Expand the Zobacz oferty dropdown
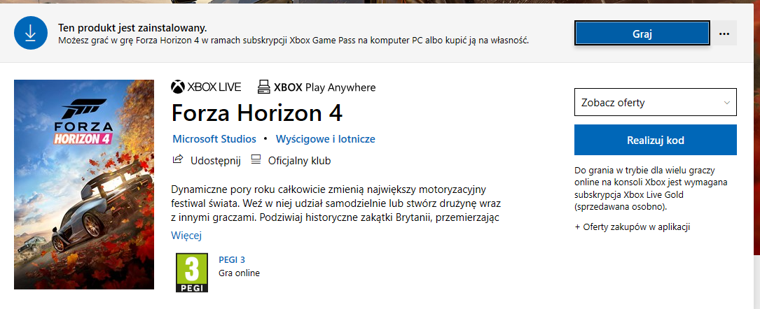This screenshot has width=760, height=309. click(656, 103)
